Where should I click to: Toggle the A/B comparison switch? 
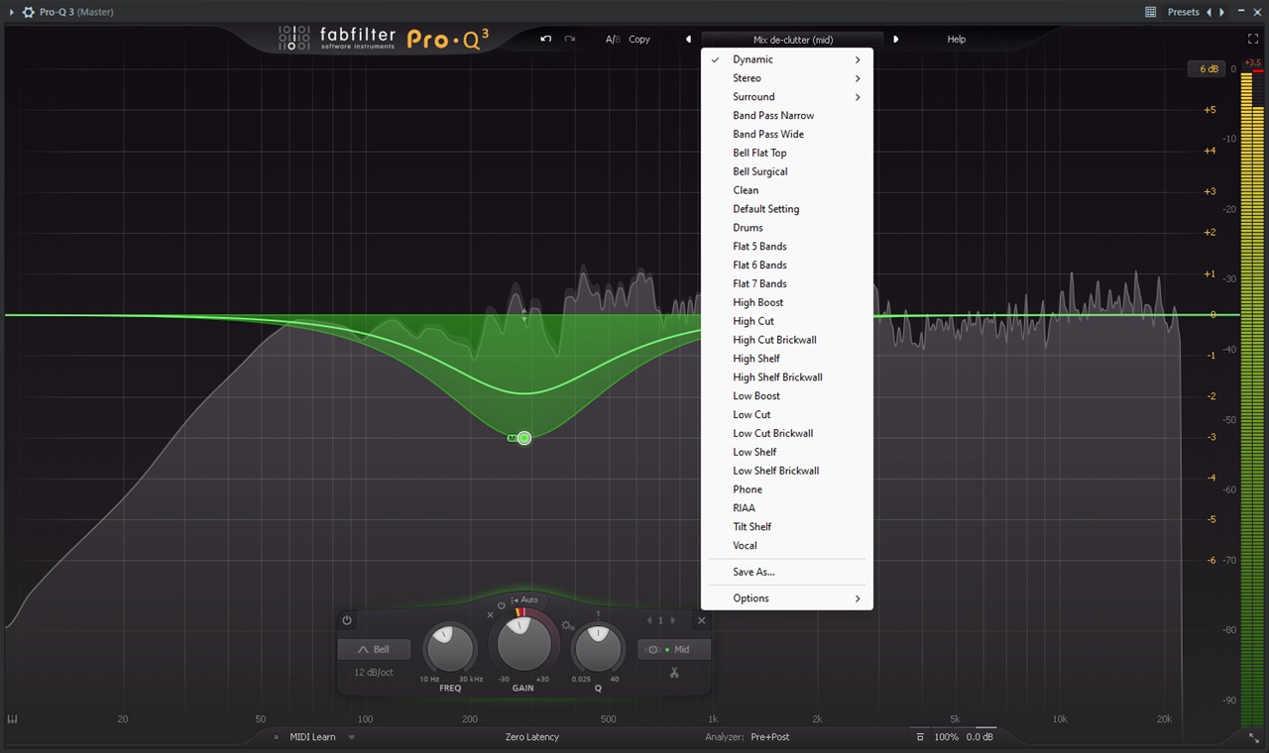coord(613,40)
